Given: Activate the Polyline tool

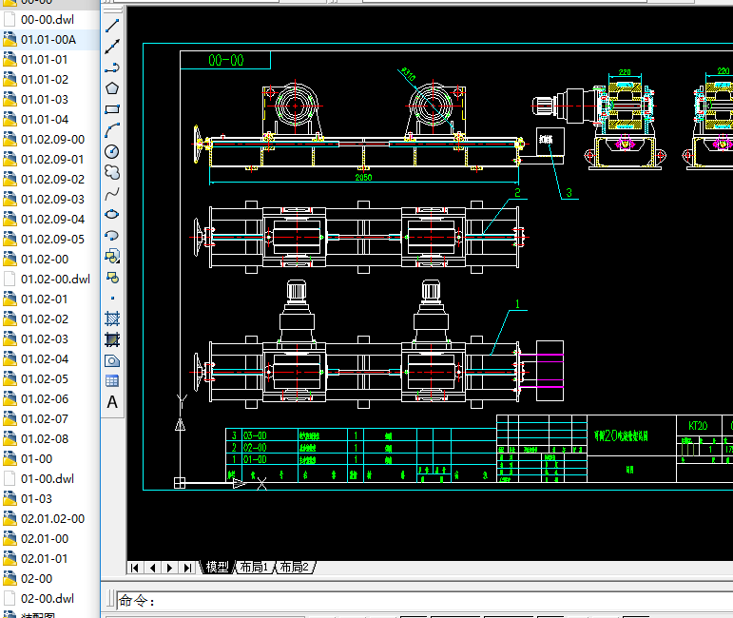Looking at the screenshot, I should tap(112, 67).
